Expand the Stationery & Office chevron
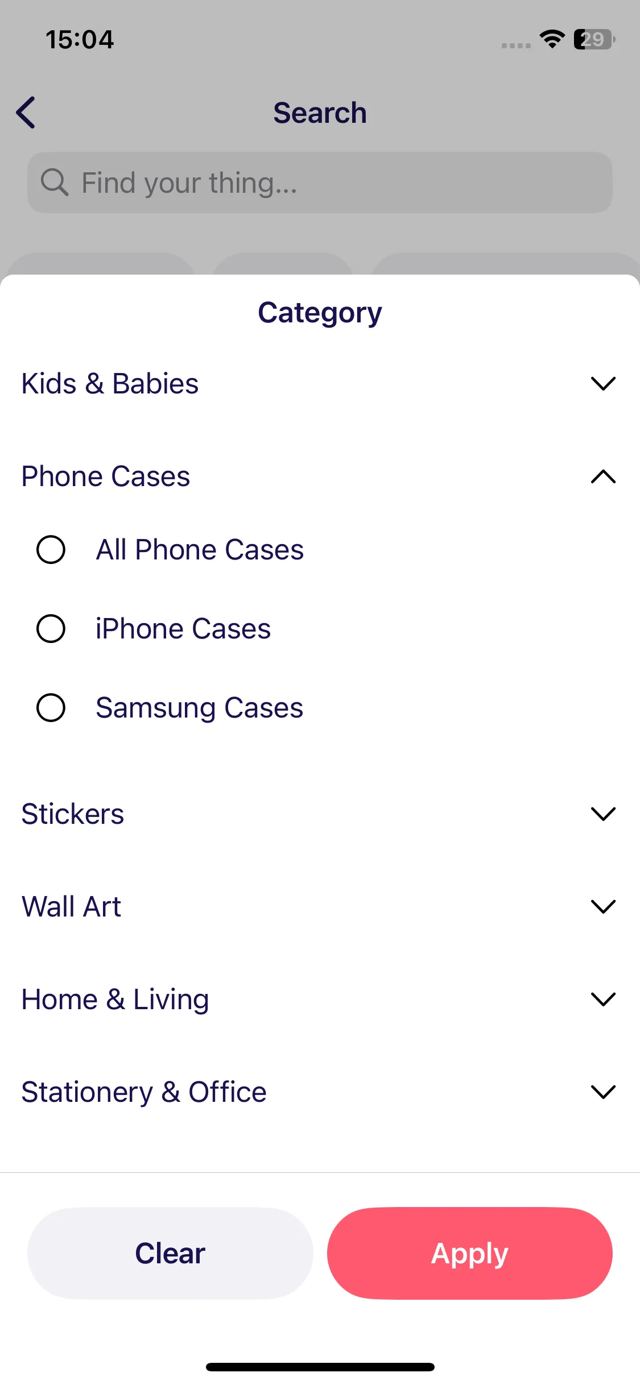 point(603,1092)
